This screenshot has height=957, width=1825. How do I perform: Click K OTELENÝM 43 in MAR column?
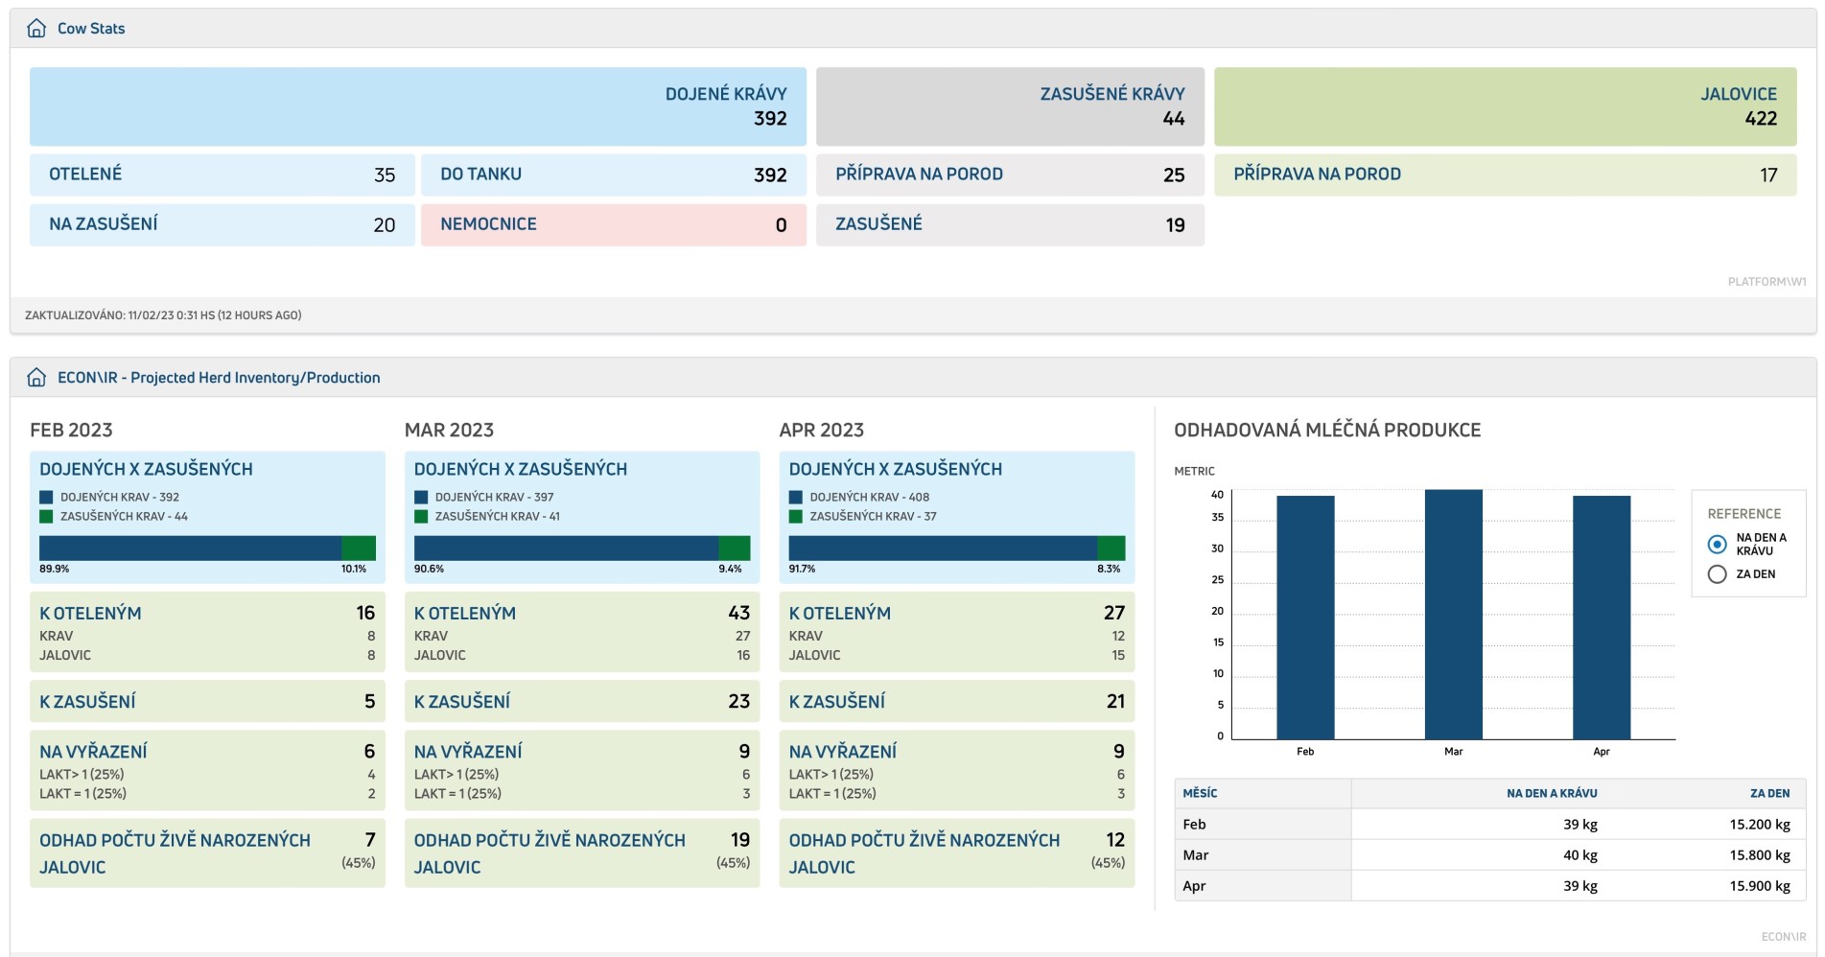click(x=582, y=632)
